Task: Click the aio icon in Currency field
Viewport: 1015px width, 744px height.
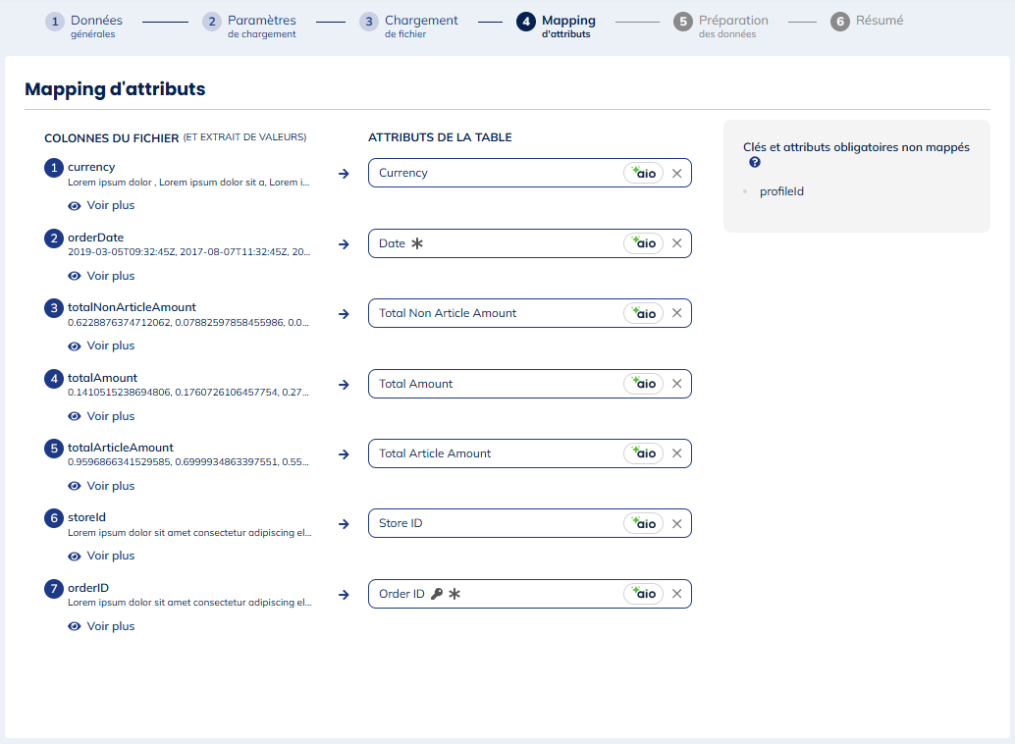Action: click(x=643, y=173)
